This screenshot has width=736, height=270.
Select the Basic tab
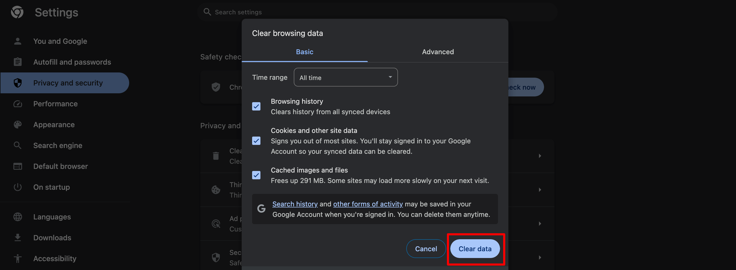point(304,52)
